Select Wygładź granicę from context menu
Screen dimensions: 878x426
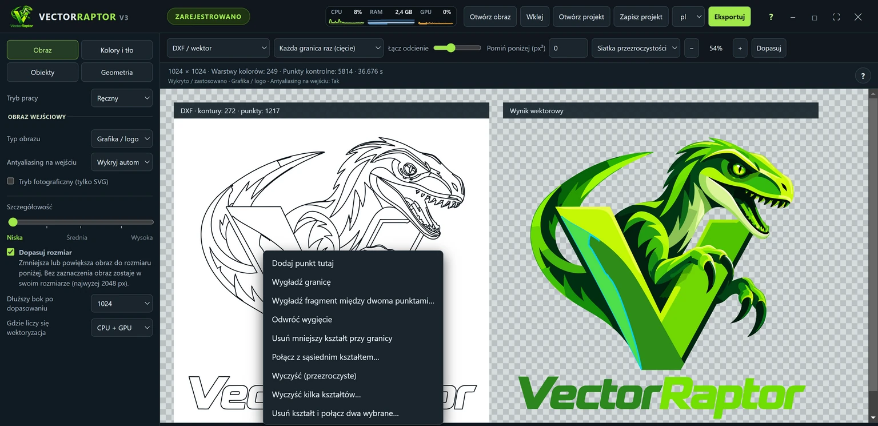pyautogui.click(x=353, y=282)
